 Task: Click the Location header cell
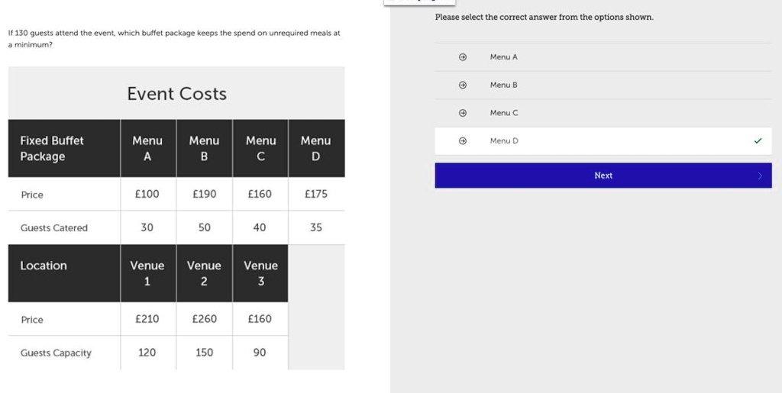[44, 266]
